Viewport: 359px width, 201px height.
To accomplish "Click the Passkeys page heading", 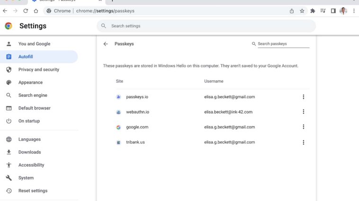I will pyautogui.click(x=124, y=44).
